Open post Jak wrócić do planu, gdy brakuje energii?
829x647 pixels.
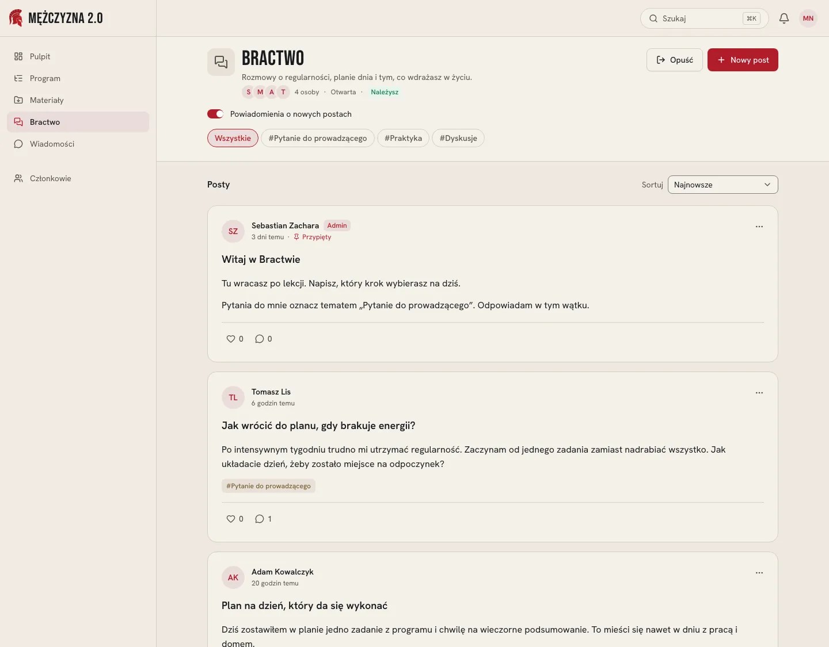tap(318, 426)
